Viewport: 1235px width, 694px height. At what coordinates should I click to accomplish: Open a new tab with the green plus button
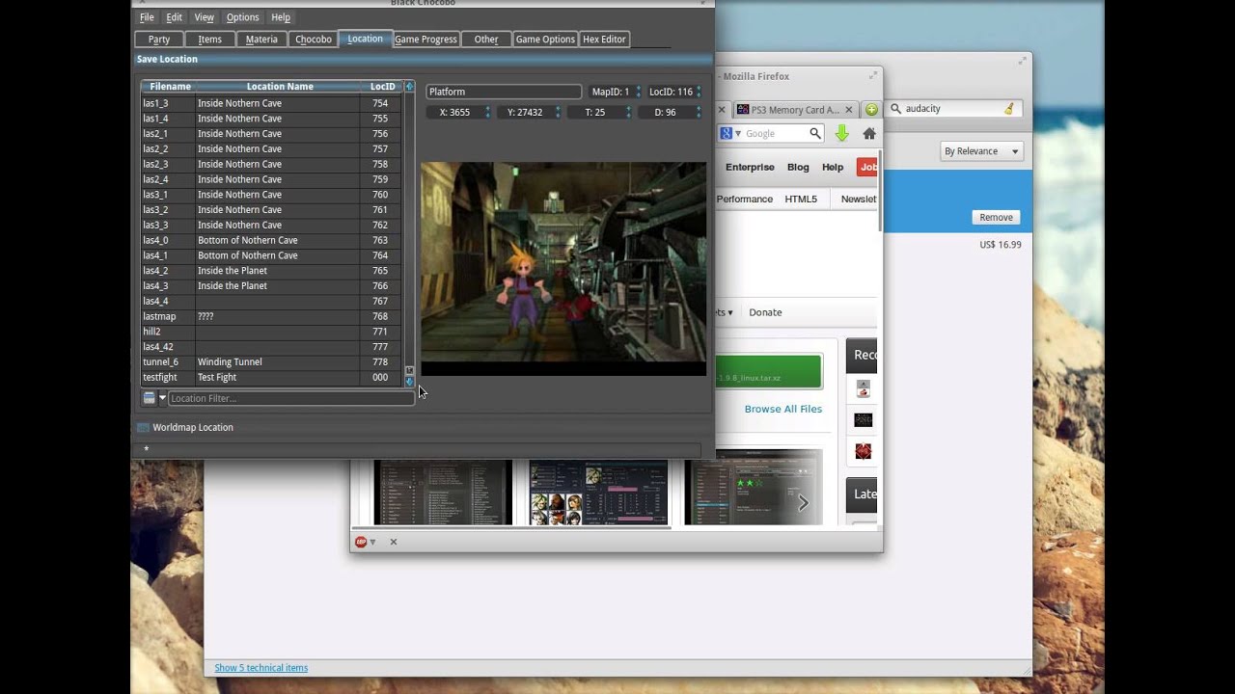pos(871,110)
